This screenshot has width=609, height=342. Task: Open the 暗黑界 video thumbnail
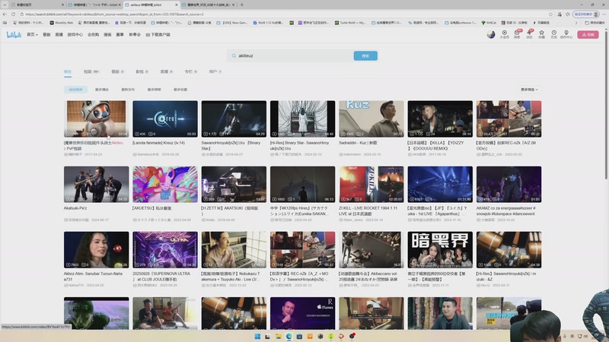click(440, 250)
